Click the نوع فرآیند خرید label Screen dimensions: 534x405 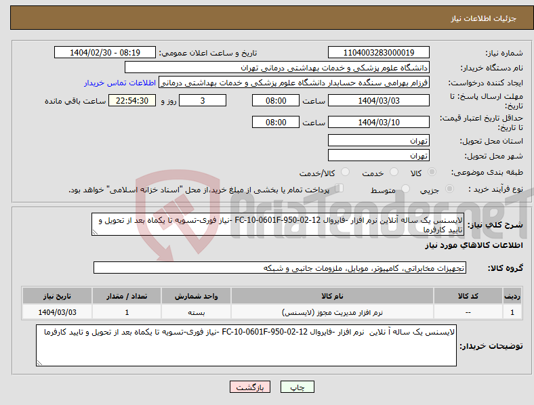click(496, 189)
